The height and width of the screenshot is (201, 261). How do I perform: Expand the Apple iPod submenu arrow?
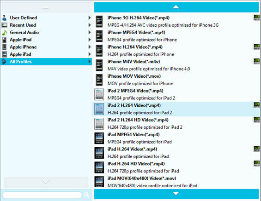[x=90, y=40]
